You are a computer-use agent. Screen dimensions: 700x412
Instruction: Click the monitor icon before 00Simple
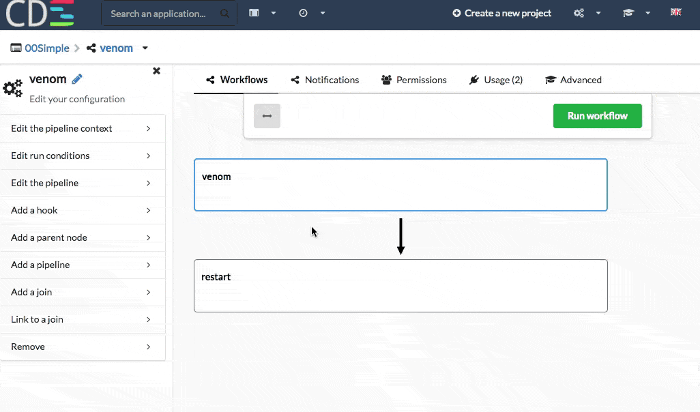click(x=16, y=48)
